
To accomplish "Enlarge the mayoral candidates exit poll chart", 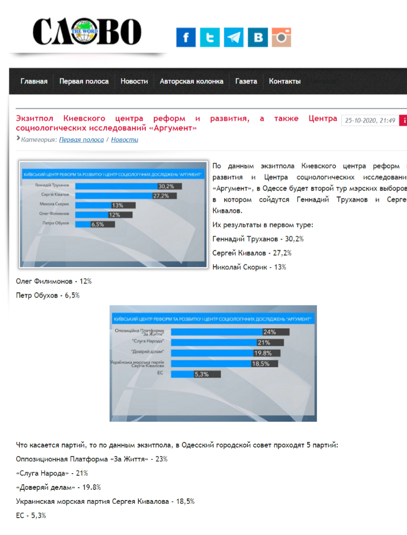I will [113, 215].
